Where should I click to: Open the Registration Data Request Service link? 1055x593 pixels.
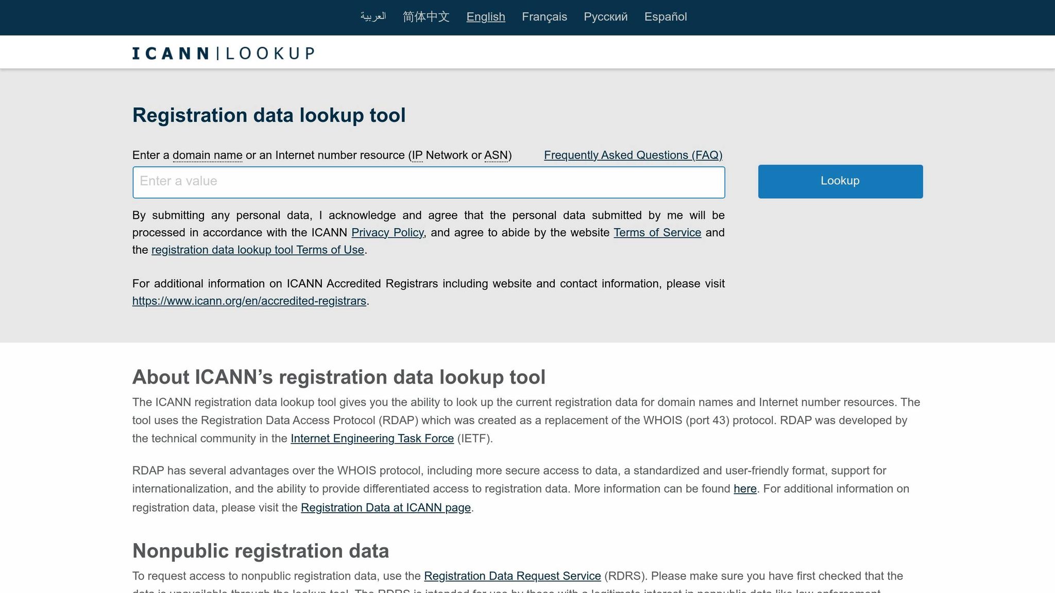coord(512,576)
